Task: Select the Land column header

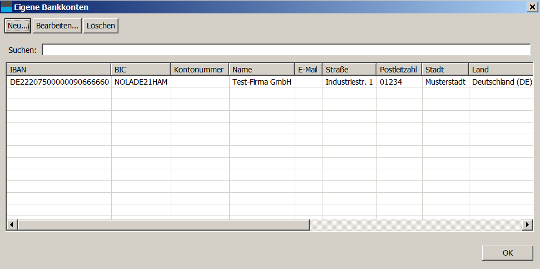Action: point(501,69)
